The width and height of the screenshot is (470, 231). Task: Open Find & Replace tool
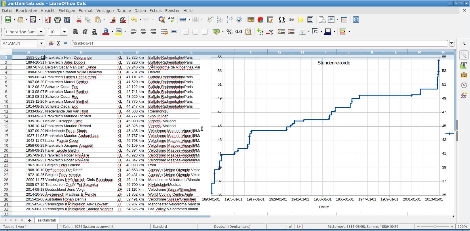pyautogui.click(x=162, y=20)
